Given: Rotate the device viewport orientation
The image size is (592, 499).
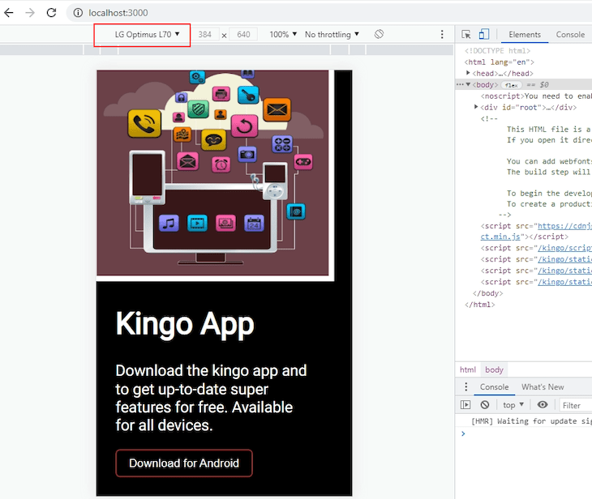Looking at the screenshot, I should 379,34.
